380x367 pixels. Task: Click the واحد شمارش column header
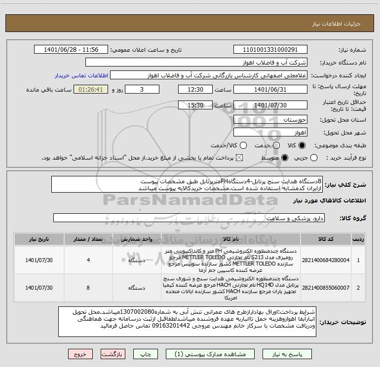tap(137, 239)
